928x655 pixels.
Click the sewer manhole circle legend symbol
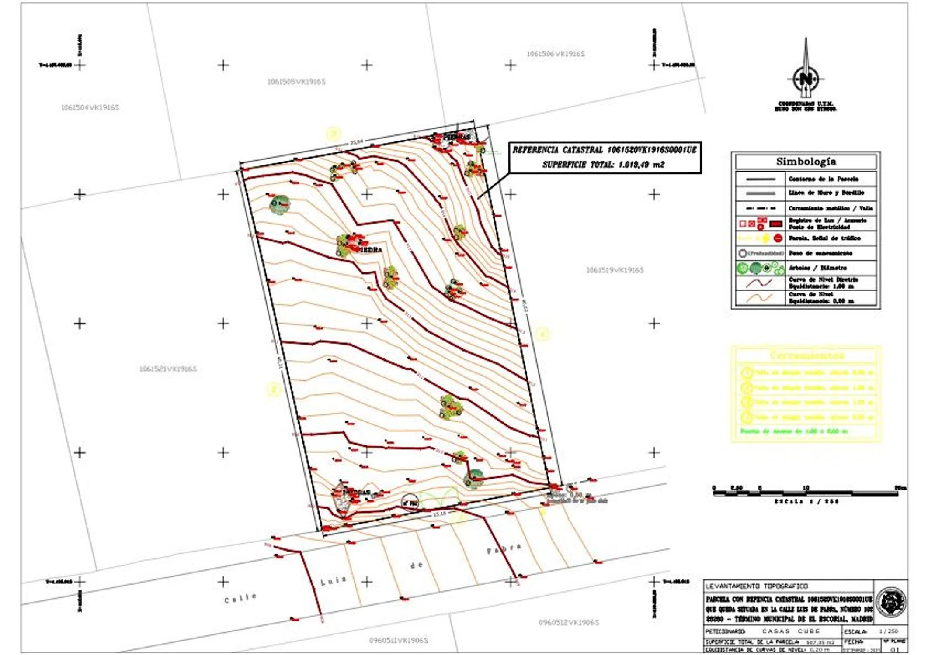[742, 253]
